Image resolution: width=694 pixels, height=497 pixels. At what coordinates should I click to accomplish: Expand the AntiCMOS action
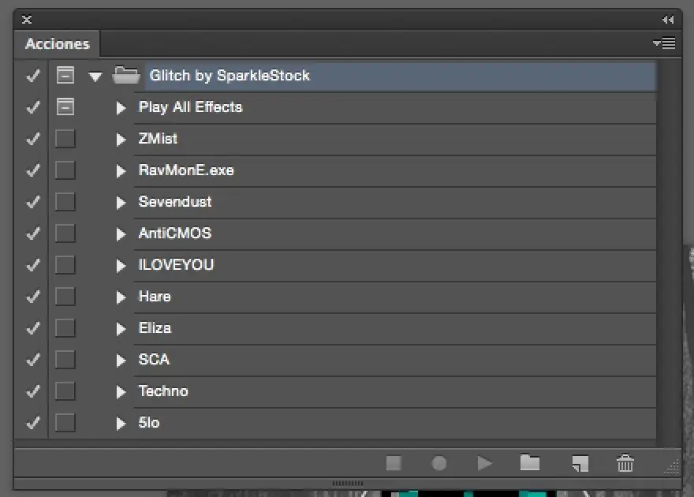tap(121, 234)
